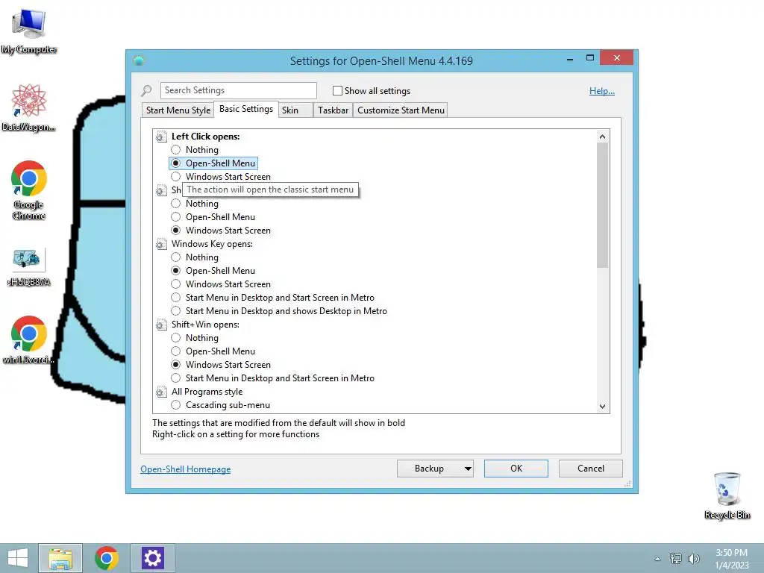Click the Windows Start button

[x=18, y=558]
